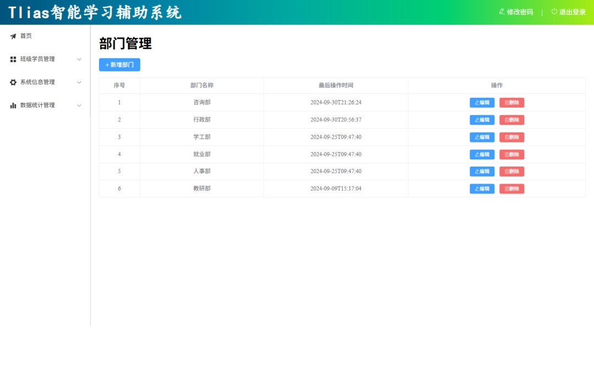Image resolution: width=594 pixels, height=371 pixels.
Task: Click the 操作 column header
Action: (x=497, y=86)
